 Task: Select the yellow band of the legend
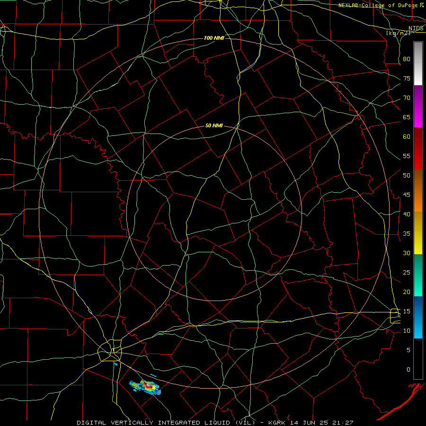(x=418, y=233)
